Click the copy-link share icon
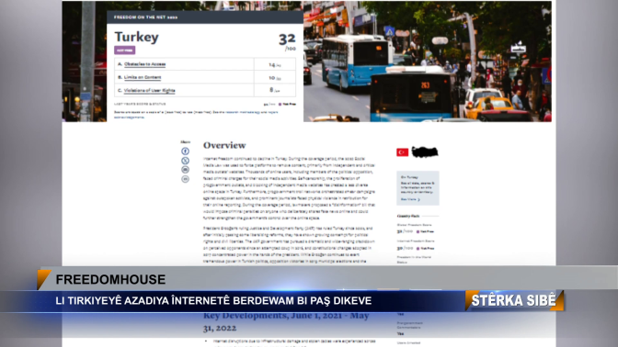The height and width of the screenshot is (347, 618). tap(185, 179)
